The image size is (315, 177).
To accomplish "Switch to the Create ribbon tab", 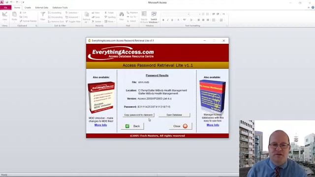I will point(28,8).
